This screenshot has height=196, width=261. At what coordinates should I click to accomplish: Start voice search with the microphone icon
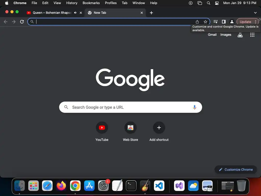click(x=194, y=107)
